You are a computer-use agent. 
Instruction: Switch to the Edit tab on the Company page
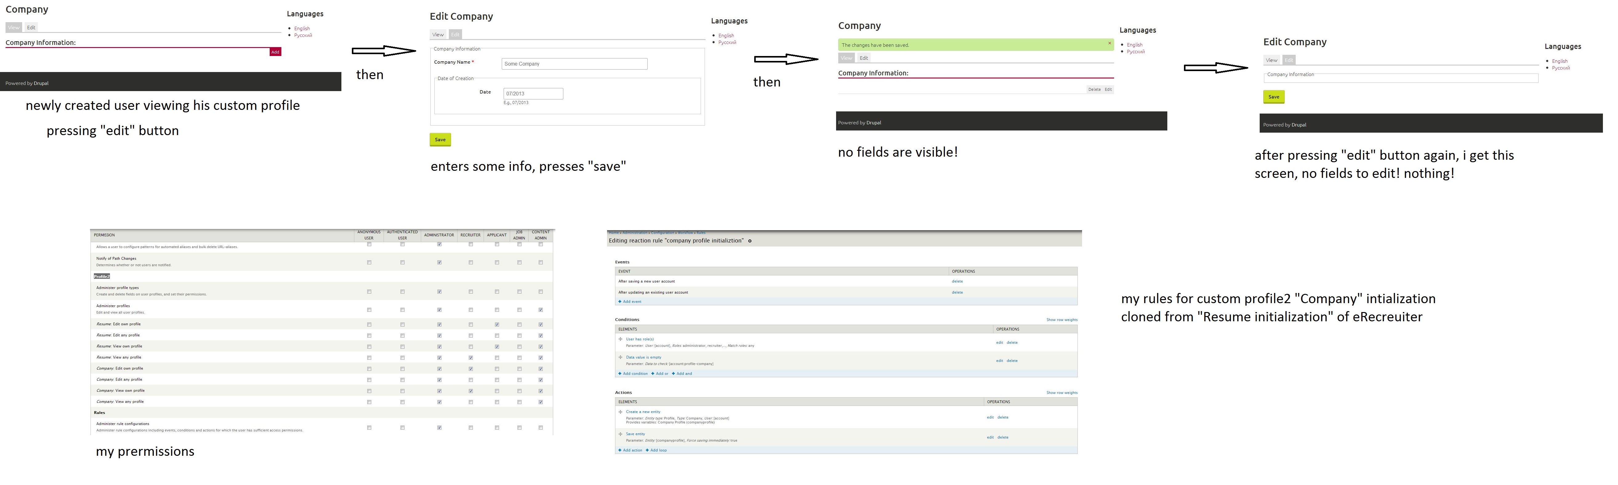click(864, 57)
